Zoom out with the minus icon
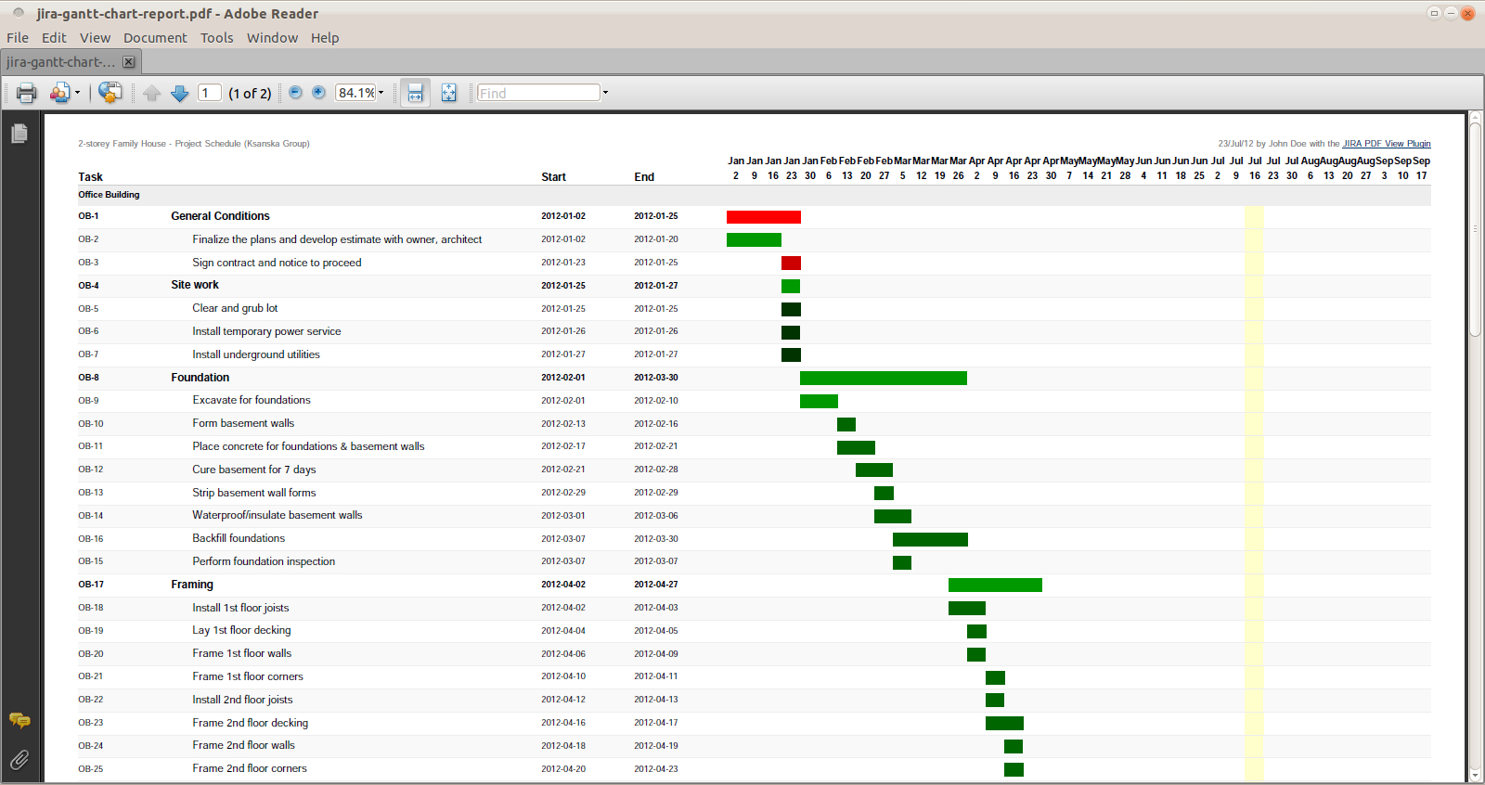This screenshot has width=1485, height=785. [x=295, y=93]
